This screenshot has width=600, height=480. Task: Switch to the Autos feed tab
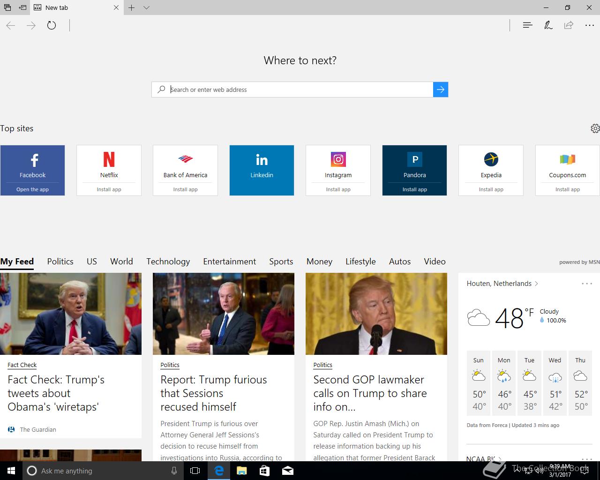coord(400,262)
